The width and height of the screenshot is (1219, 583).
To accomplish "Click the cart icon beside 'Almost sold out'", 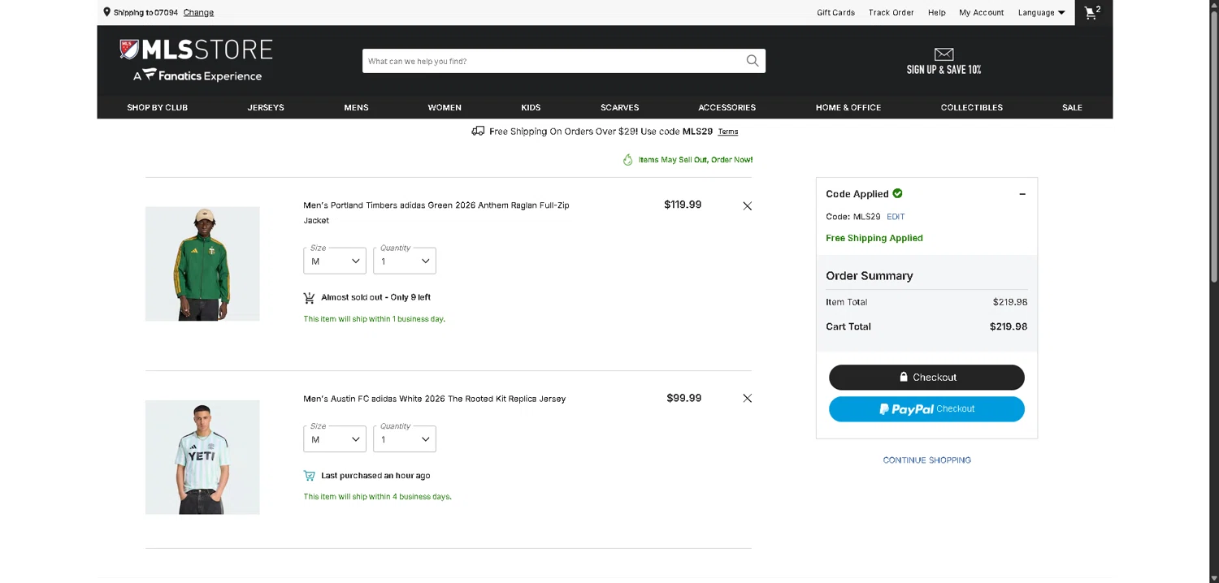I will [309, 298].
